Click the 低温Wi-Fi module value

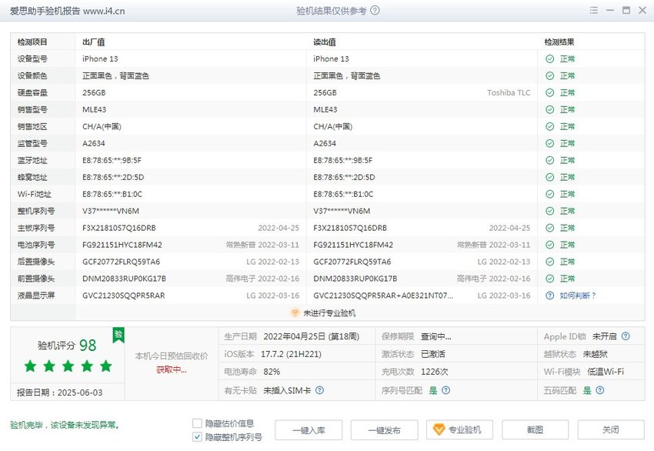606,372
